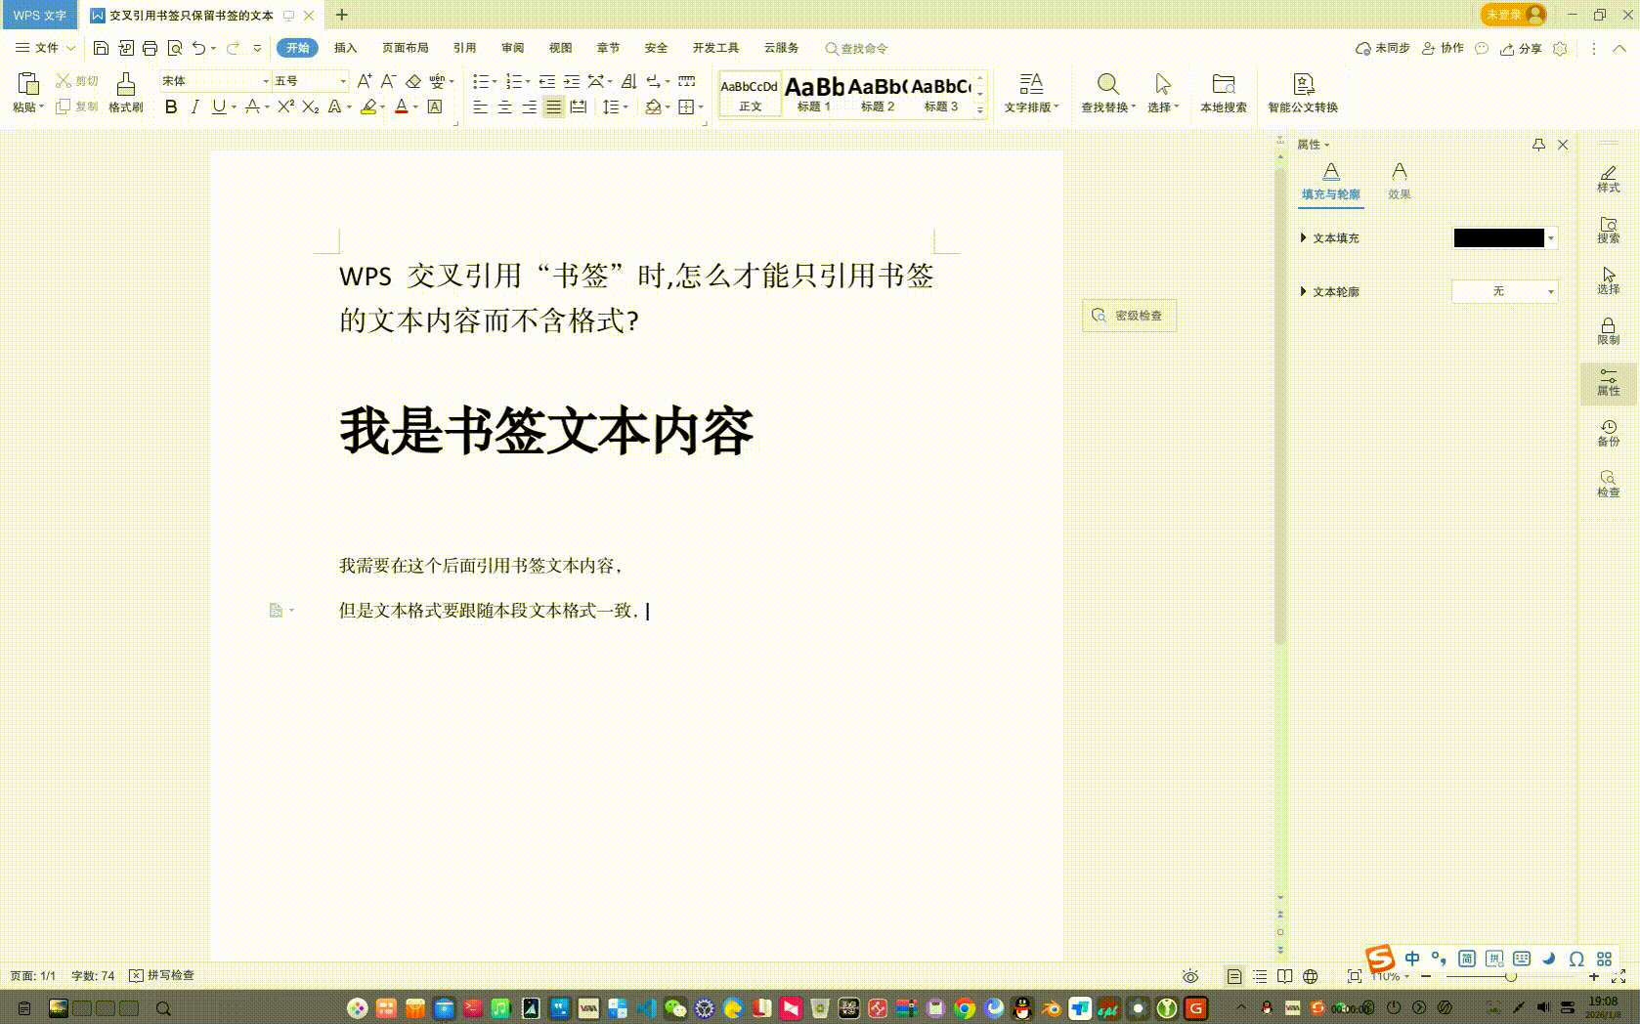Viewport: 1640px width, 1024px height.
Task: Click the Clear Formatting eraser icon
Action: tap(413, 81)
